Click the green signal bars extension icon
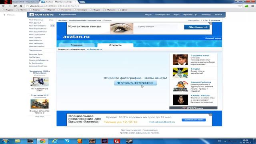256x144 pixels. click(246, 6)
